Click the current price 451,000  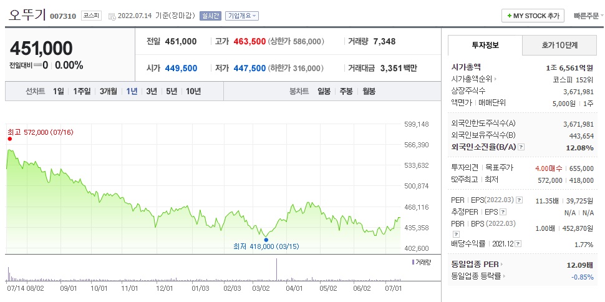(x=41, y=48)
